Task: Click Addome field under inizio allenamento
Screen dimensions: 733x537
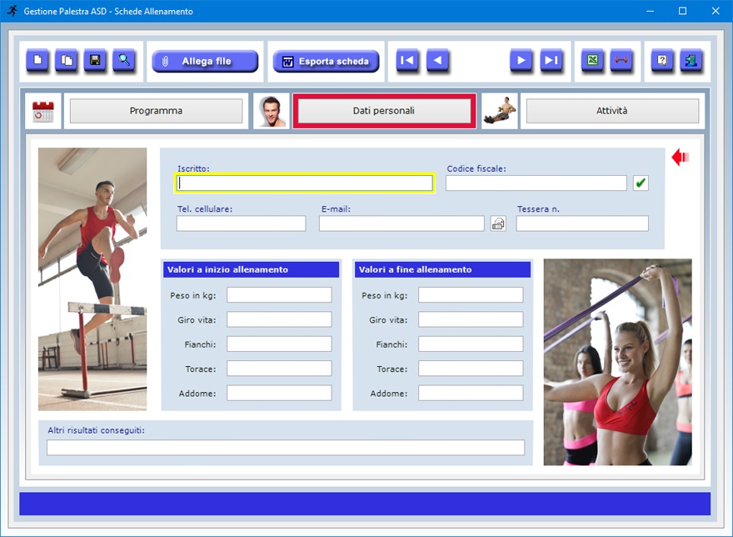Action: point(280,393)
